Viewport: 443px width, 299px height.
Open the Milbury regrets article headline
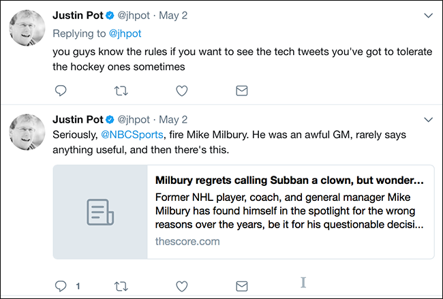click(x=290, y=181)
